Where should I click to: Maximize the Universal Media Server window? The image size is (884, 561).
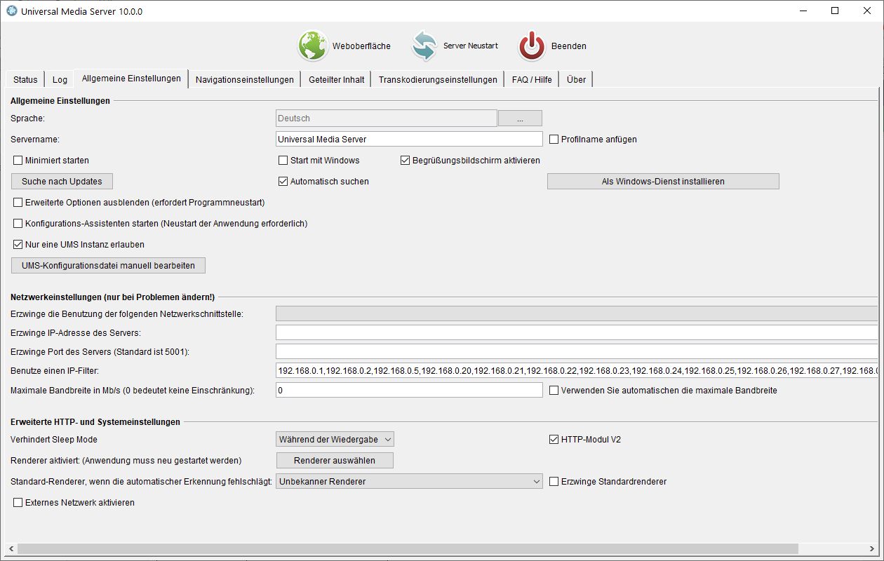[x=835, y=11]
